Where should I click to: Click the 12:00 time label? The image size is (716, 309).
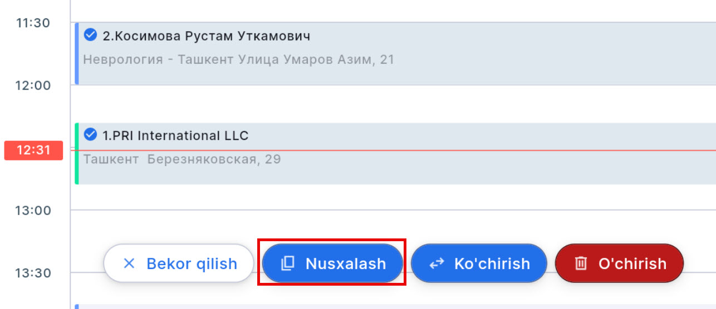coord(33,86)
